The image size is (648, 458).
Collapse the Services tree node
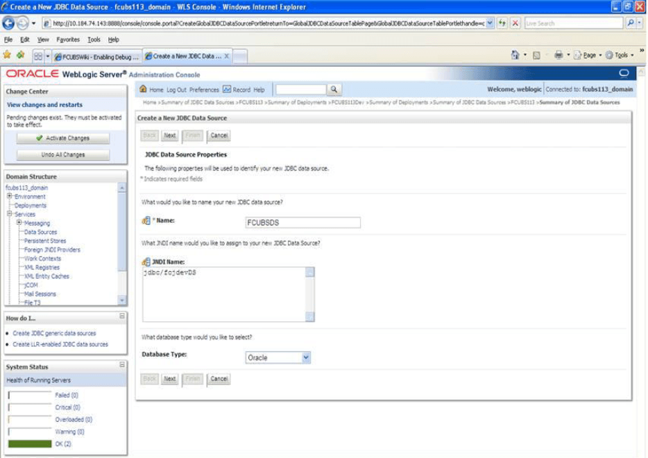pos(10,214)
